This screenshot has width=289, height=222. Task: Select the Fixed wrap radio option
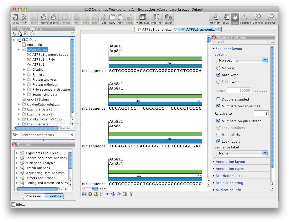pyautogui.click(x=218, y=82)
